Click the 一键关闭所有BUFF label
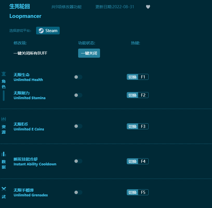Image resolution: width=212 pixels, height=208 pixels. pyautogui.click(x=30, y=53)
